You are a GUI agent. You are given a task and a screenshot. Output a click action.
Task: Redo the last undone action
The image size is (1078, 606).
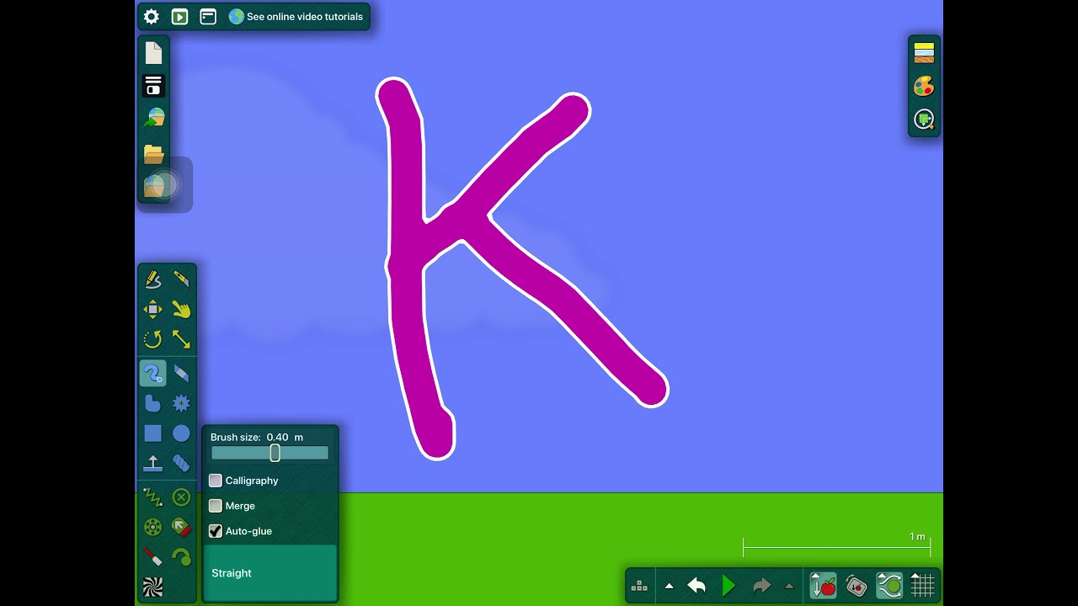tap(761, 586)
